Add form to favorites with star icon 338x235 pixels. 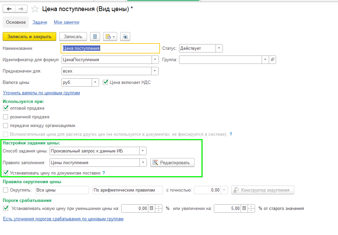point(35,9)
